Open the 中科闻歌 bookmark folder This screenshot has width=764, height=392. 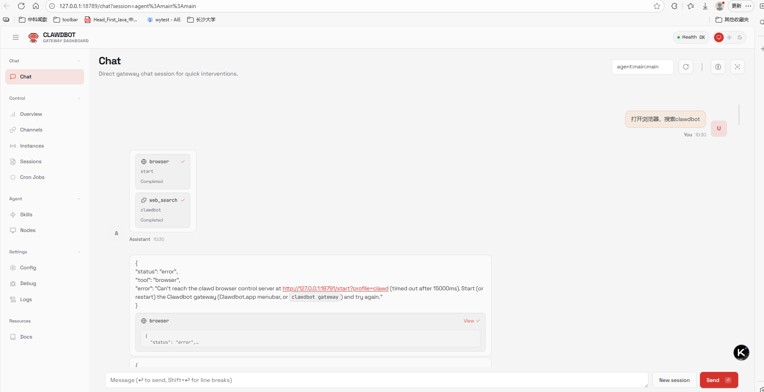pos(33,20)
